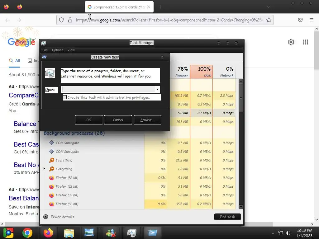This screenshot has width=319, height=239.
Task: Collapse with the Fewer details arrow icon
Action: [x=46, y=217]
